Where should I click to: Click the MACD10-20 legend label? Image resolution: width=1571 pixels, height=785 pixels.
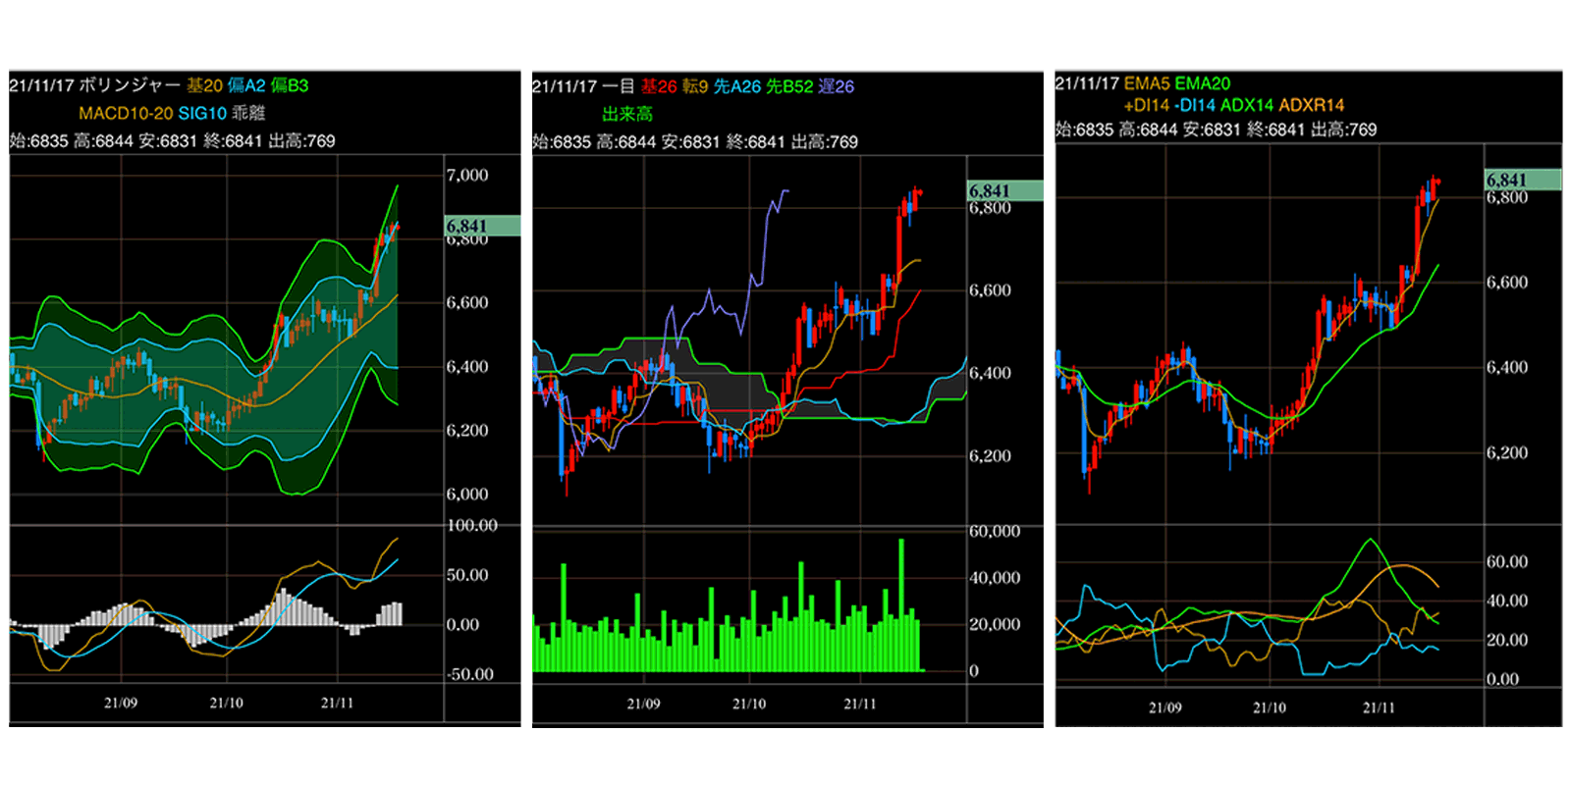pyautogui.click(x=126, y=114)
